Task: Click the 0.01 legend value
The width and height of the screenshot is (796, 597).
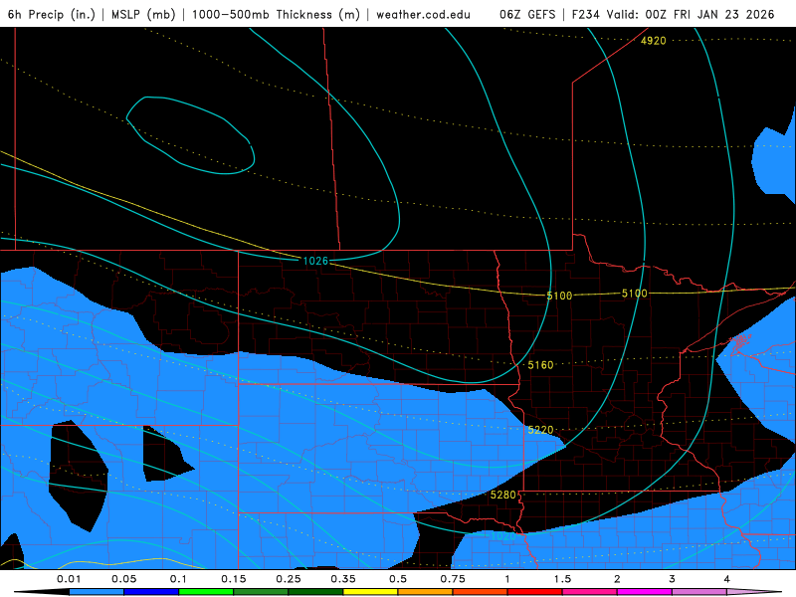Action: [69, 579]
